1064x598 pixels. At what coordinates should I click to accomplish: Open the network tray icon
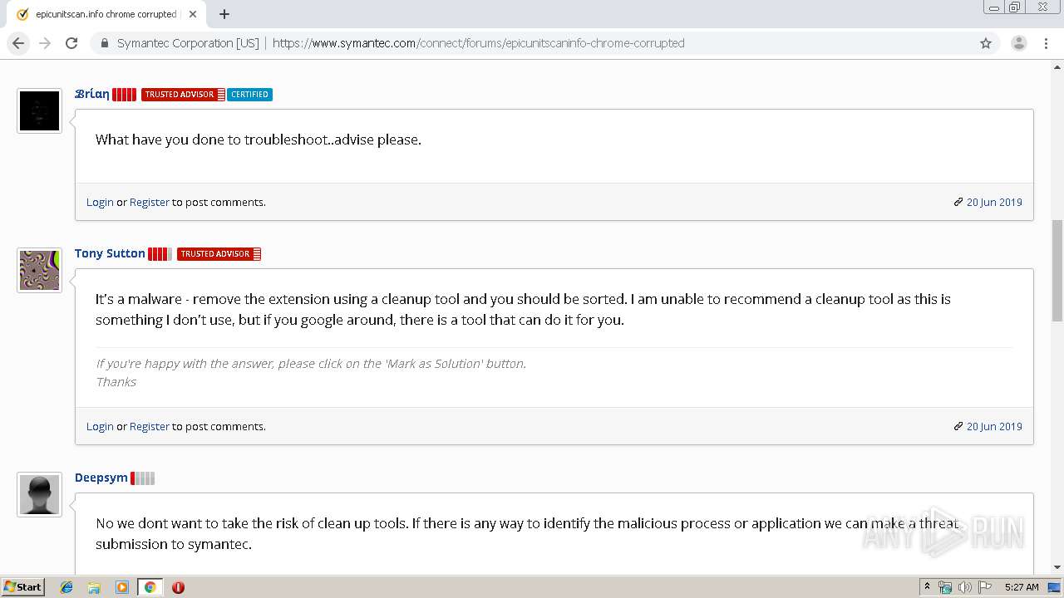pos(945,587)
